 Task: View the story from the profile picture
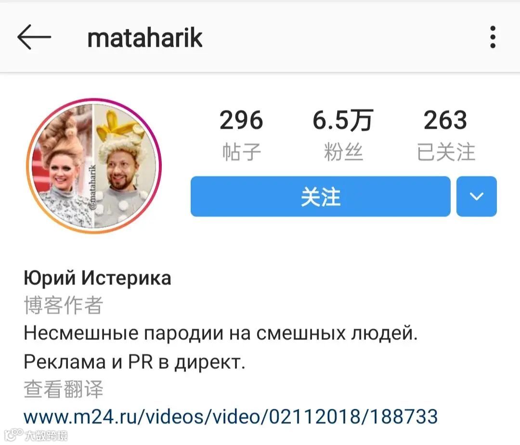[94, 166]
